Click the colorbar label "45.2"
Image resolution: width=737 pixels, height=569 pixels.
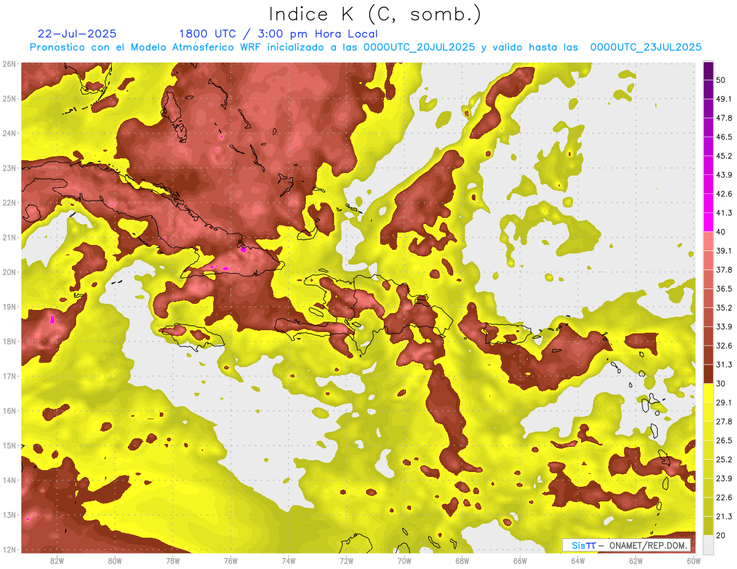click(723, 156)
